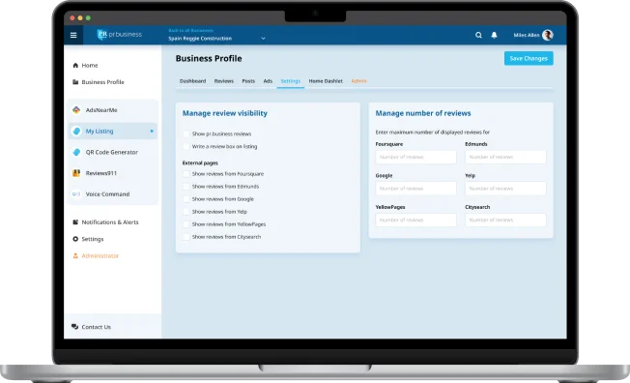Tick Write a review box on listing
630x383 pixels.
[186, 146]
